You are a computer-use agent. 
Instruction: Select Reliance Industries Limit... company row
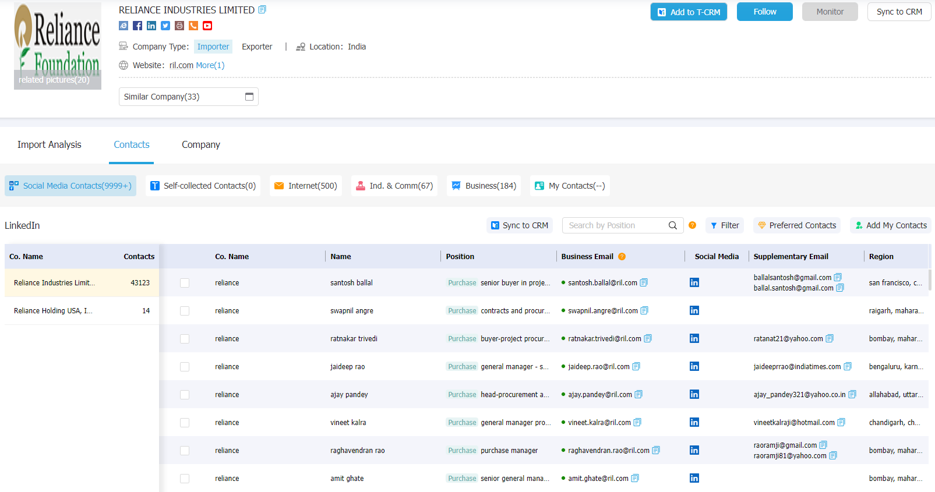click(x=82, y=283)
